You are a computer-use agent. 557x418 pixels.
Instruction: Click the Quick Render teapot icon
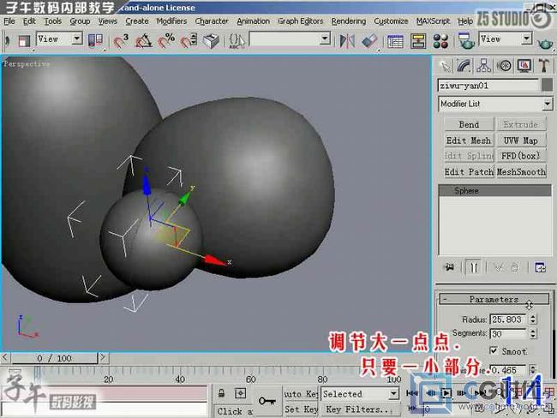[x=545, y=44]
